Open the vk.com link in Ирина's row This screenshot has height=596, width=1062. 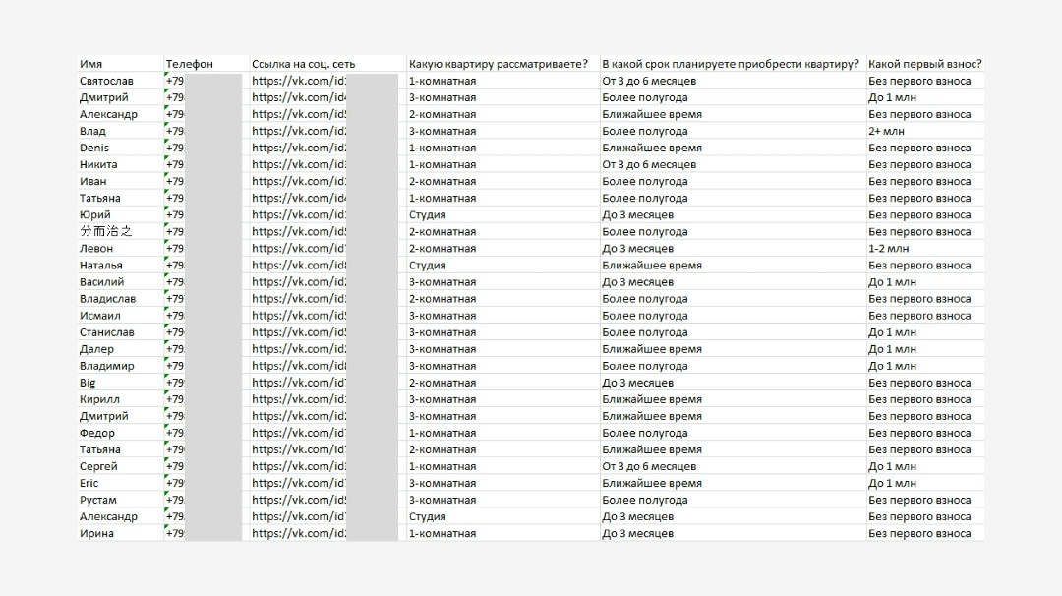click(299, 534)
